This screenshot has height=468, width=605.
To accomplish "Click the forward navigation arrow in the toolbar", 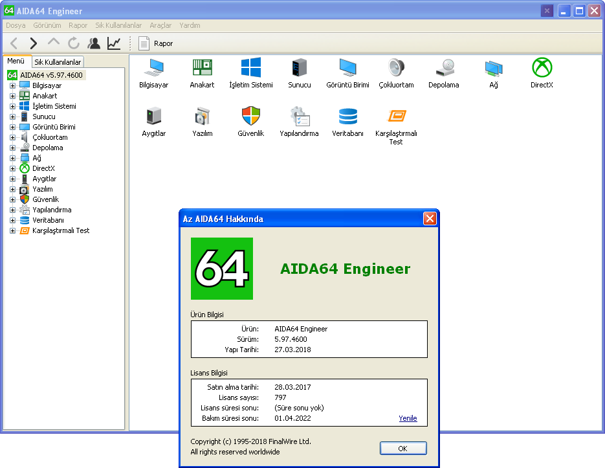I will [34, 43].
